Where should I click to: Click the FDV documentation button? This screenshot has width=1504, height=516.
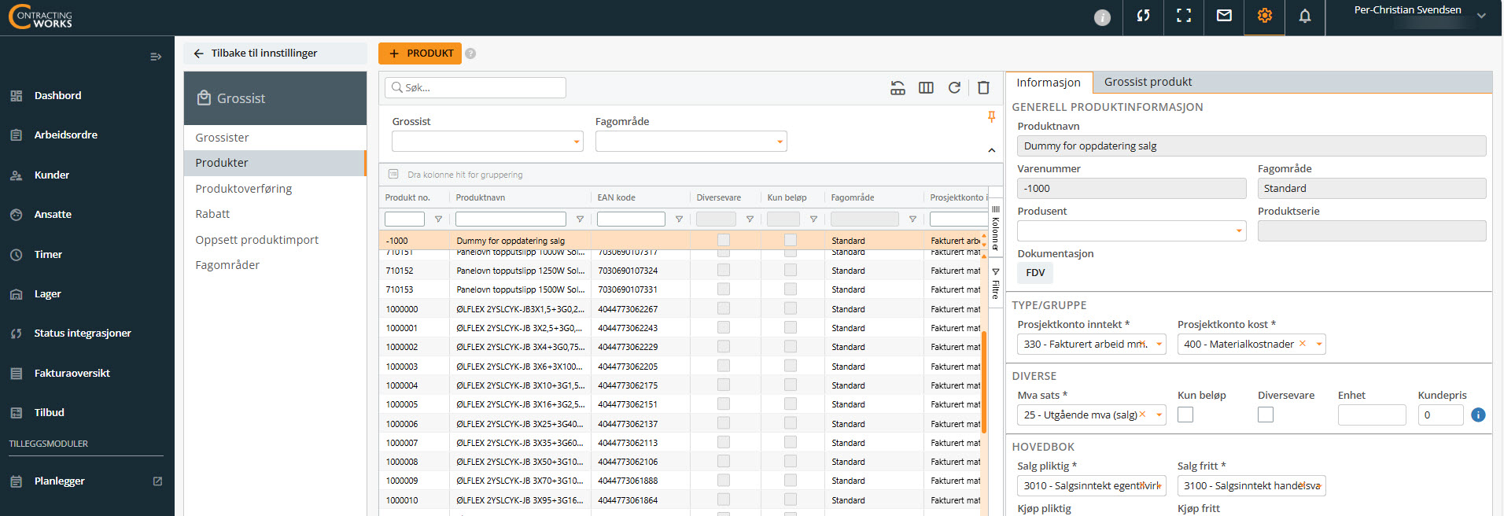(x=1035, y=273)
